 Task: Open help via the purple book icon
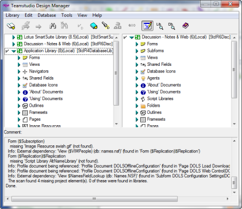185,26
